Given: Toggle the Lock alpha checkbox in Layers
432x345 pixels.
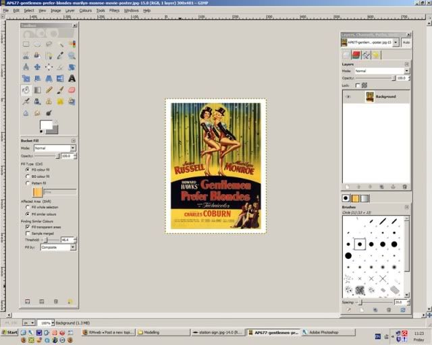Looking at the screenshot, I should [358, 86].
